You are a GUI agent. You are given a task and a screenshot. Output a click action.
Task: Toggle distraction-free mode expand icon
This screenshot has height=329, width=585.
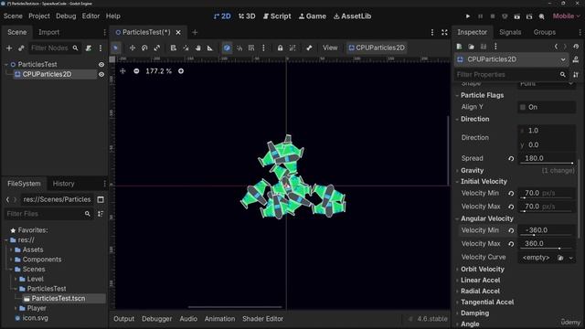[444, 33]
